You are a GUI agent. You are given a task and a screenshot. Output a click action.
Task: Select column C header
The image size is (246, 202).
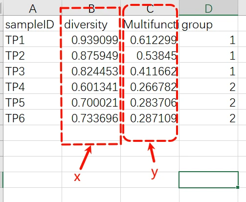[x=150, y=8]
